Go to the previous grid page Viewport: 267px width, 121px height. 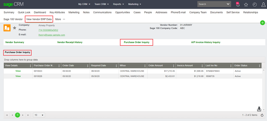tap(12, 115)
